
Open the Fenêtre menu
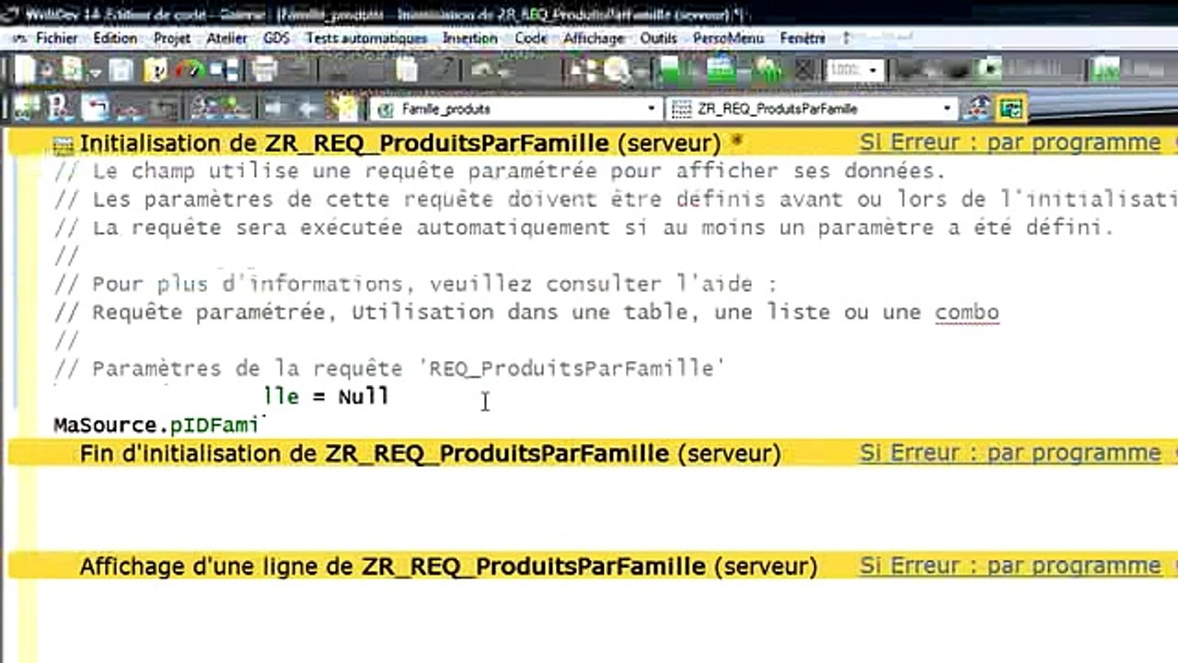click(803, 39)
